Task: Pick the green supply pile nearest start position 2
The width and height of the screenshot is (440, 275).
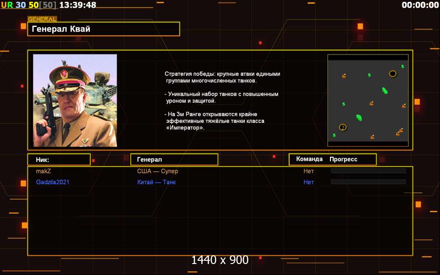Action: pos(359,118)
